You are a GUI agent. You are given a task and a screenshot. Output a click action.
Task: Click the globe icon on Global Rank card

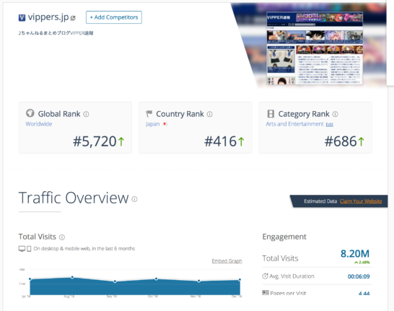30,113
